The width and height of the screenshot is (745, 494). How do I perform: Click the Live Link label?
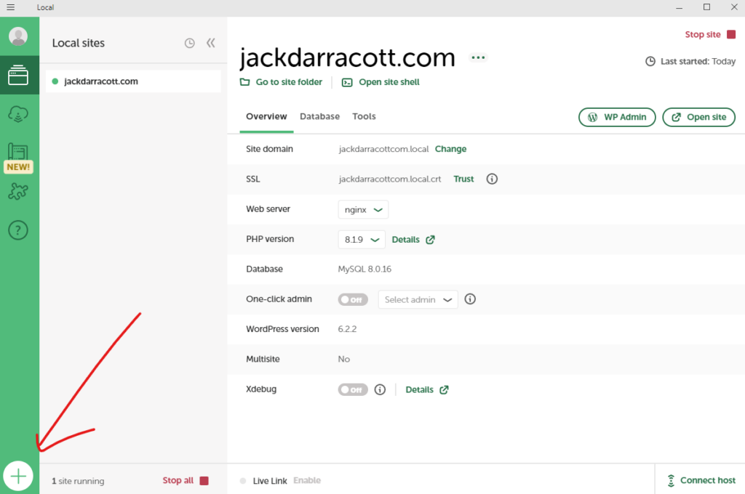tap(270, 481)
